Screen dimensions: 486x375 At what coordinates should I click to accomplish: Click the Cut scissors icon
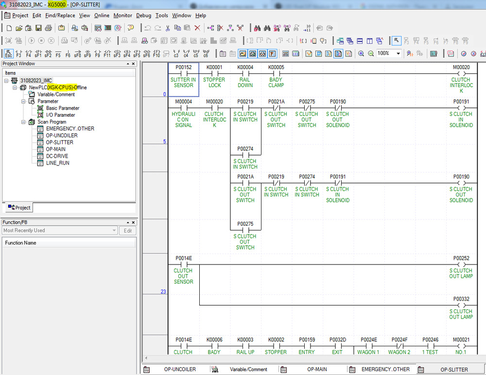[x=168, y=28]
